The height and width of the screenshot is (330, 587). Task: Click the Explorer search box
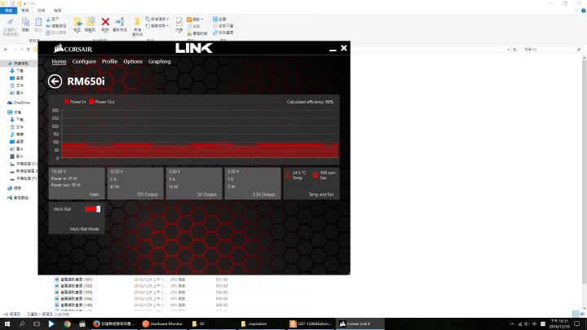coord(552,50)
